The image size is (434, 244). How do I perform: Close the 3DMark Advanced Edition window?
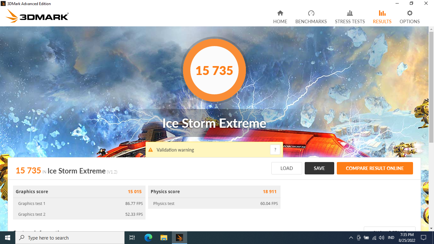coord(426,3)
